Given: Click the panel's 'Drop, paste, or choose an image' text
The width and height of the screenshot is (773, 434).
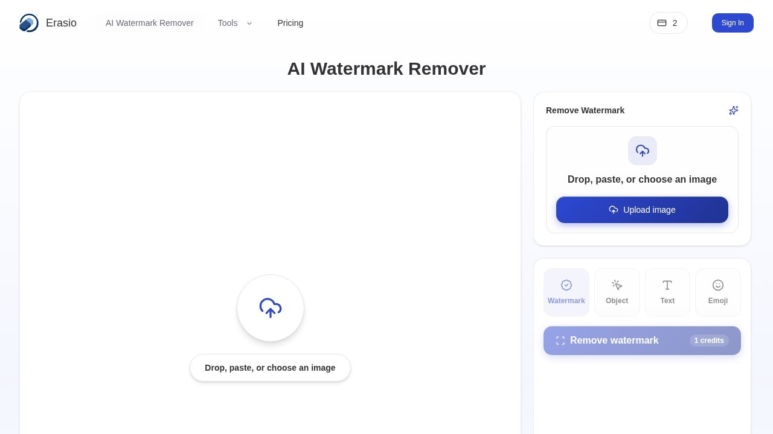Looking at the screenshot, I should coord(642,180).
